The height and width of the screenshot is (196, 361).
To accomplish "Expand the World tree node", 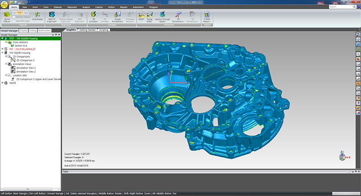I will pos(3,83).
